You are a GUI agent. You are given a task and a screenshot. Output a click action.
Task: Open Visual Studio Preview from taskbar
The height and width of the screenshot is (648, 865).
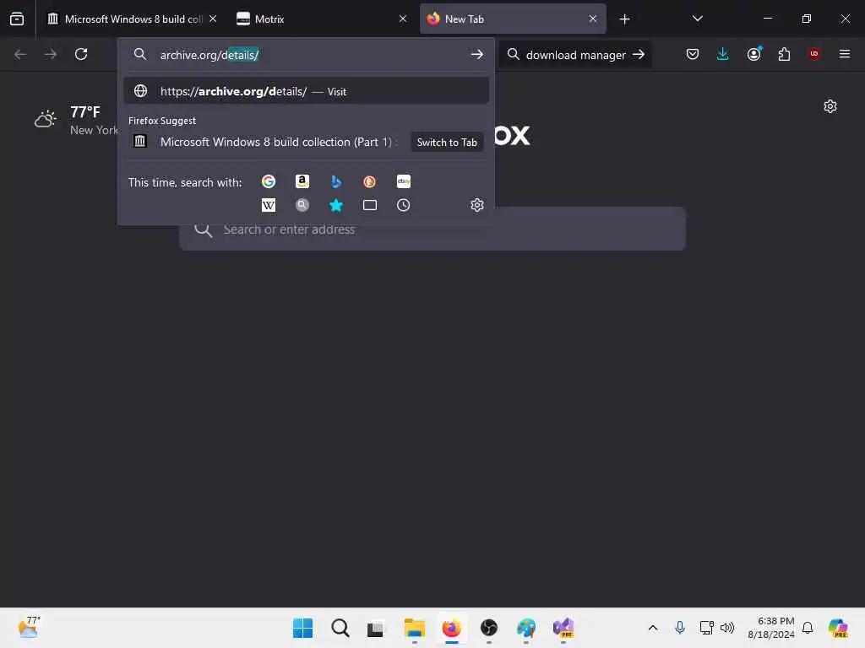pos(563,628)
